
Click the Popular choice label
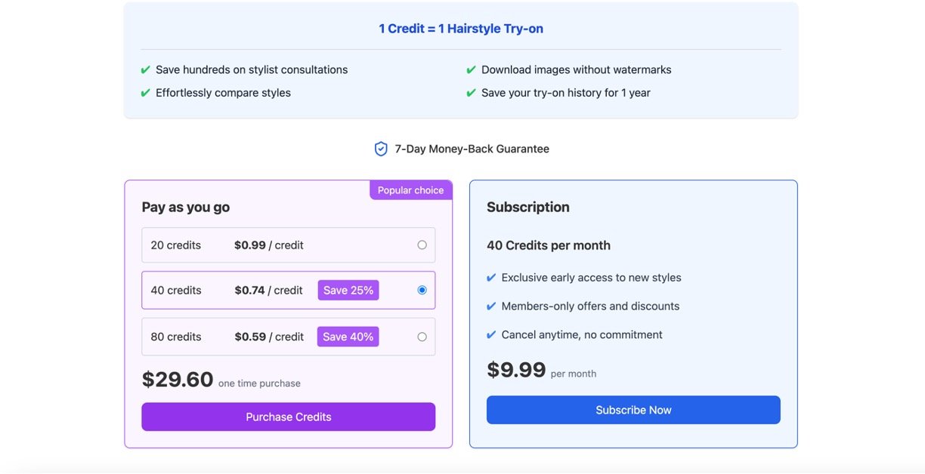[410, 190]
